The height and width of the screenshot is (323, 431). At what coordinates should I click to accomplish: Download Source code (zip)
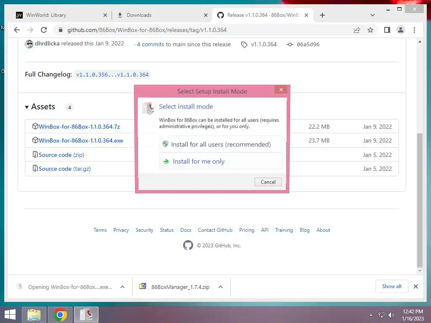[x=61, y=155]
